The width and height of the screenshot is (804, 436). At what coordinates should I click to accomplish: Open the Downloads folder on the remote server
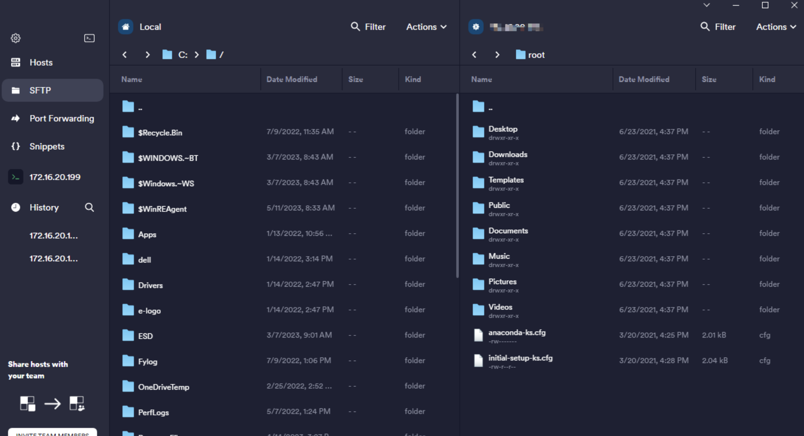tap(508, 157)
